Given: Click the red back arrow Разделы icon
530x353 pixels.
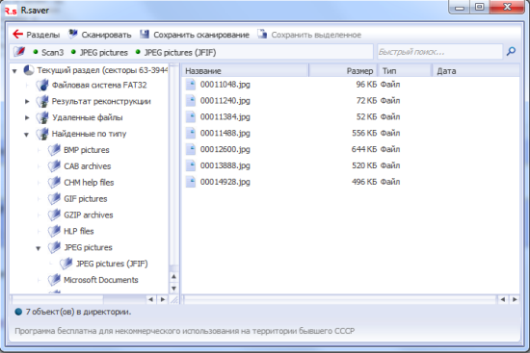Looking at the screenshot, I should coord(17,34).
